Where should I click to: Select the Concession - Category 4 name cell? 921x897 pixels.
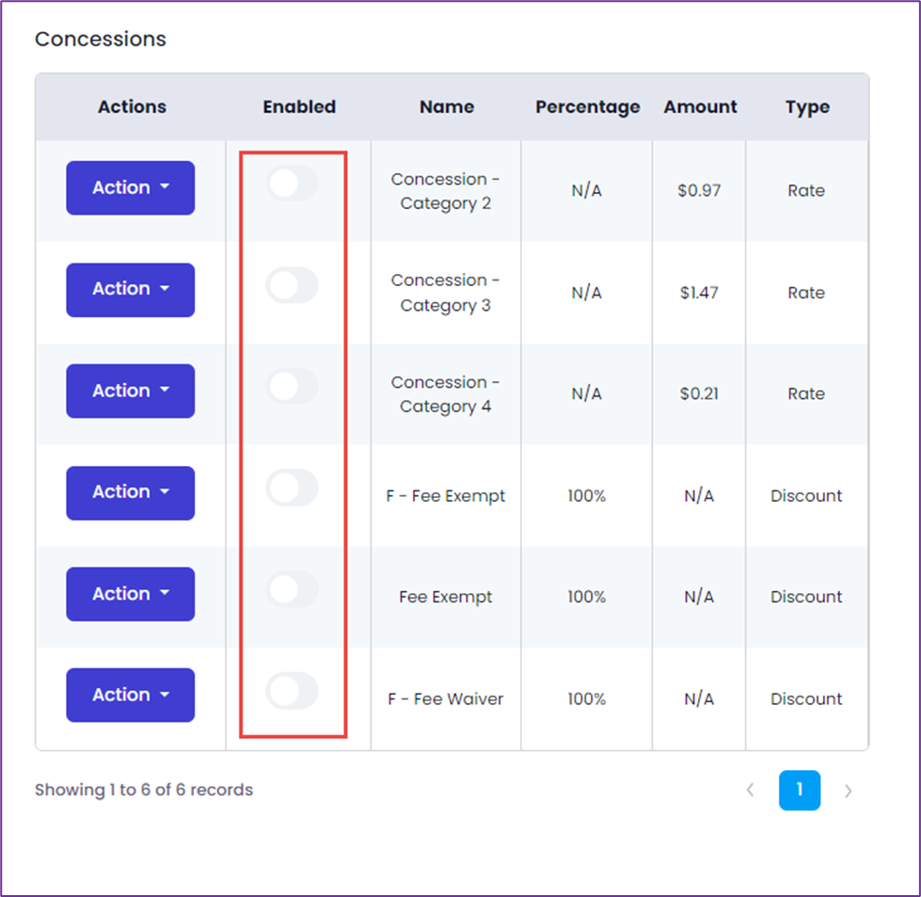(446, 394)
